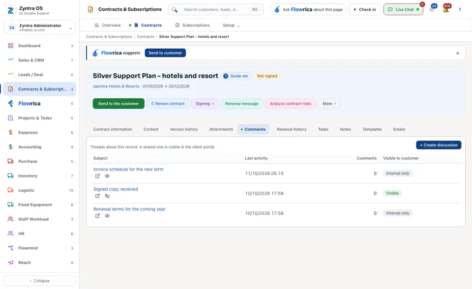Open Renewal terms thread external link icon
472x289 pixels.
(97, 216)
